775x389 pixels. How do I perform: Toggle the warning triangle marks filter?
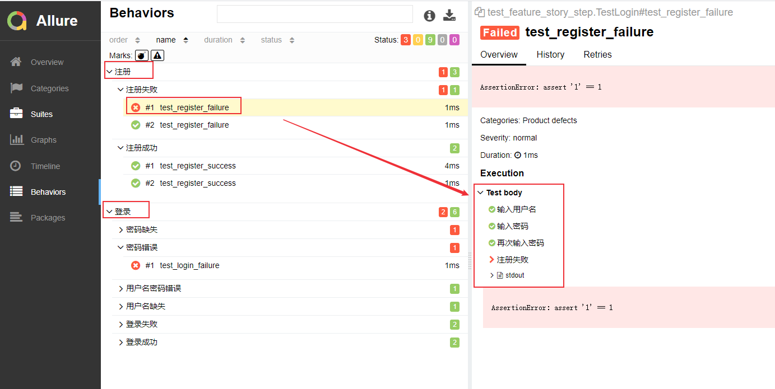click(157, 55)
